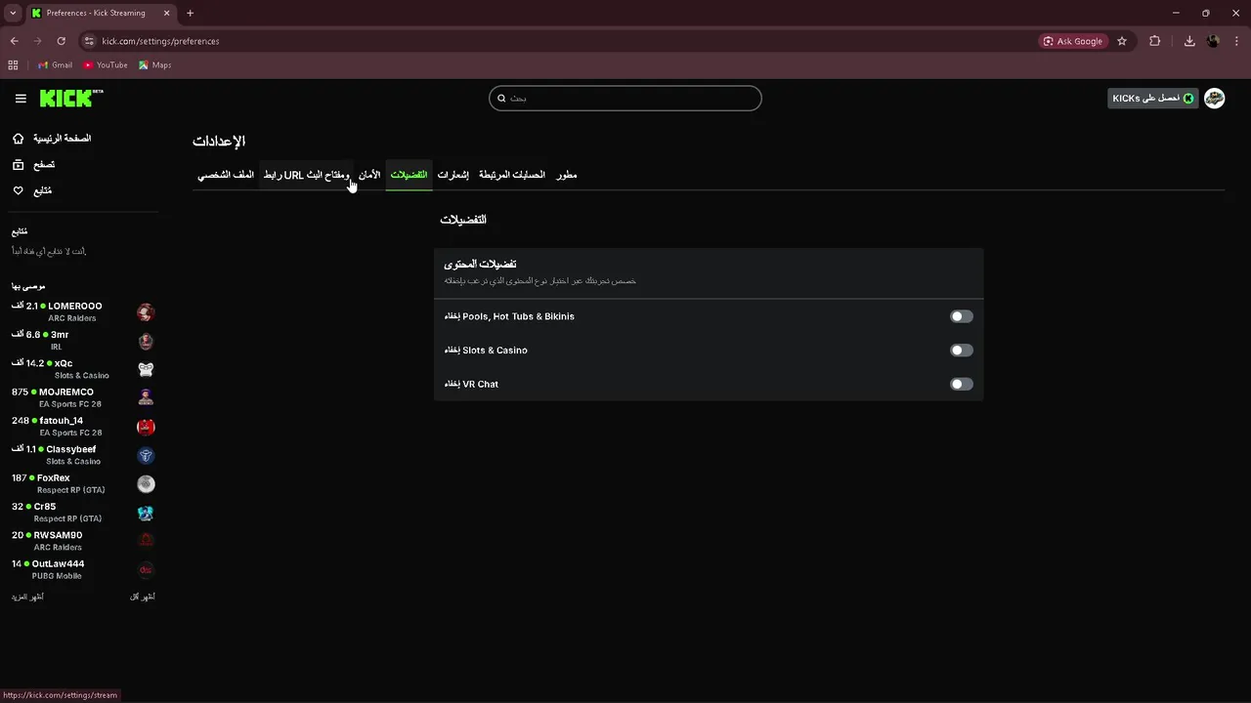The height and width of the screenshot is (703, 1251).
Task: Click Respect RP (GTA) under Cr85
Action: click(68, 518)
